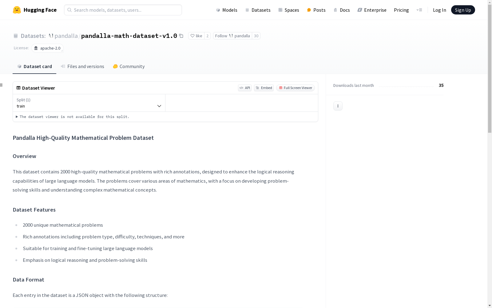Click the table of contents sidebar icon
492x308 pixels.
click(2, 85)
